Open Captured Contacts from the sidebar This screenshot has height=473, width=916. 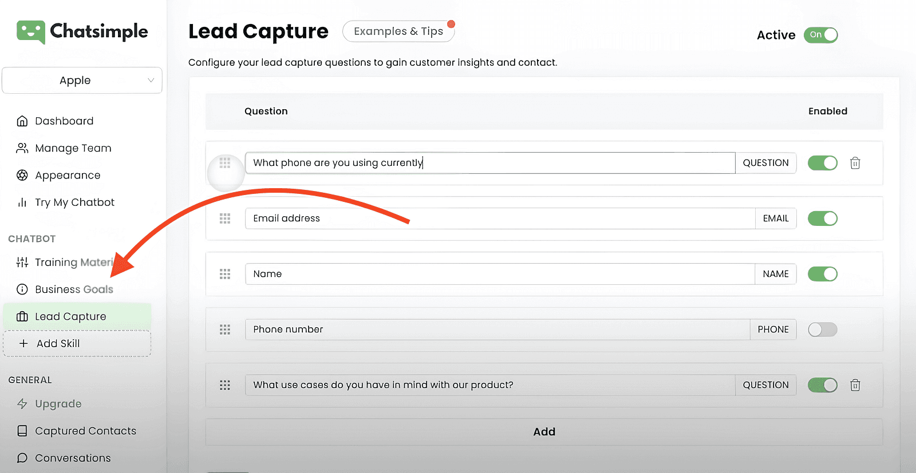coord(85,431)
